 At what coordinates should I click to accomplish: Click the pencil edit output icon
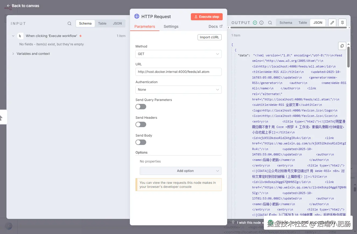332,23
